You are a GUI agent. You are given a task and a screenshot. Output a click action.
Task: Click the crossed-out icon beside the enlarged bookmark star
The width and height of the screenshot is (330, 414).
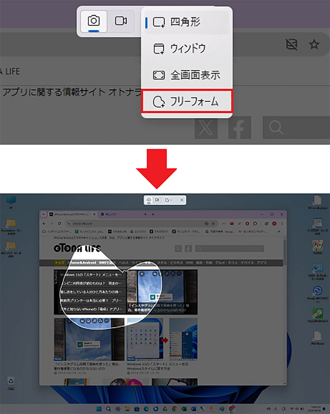[x=291, y=44]
